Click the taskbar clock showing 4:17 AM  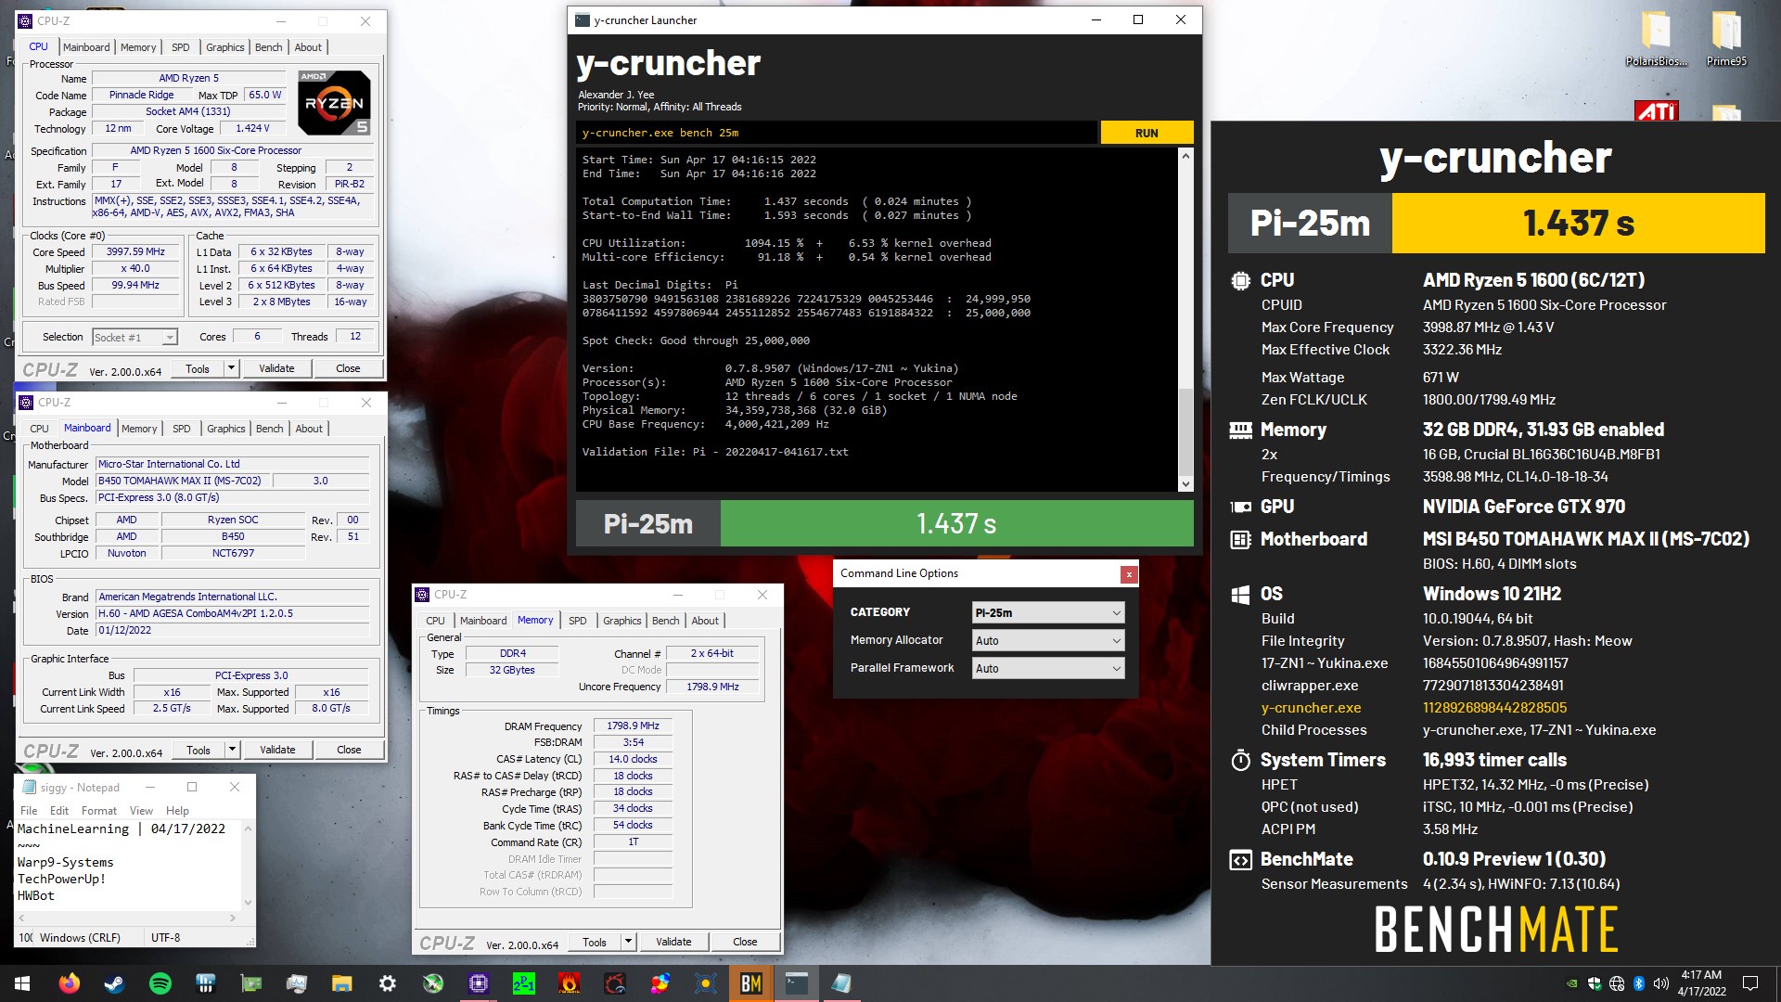click(1701, 983)
